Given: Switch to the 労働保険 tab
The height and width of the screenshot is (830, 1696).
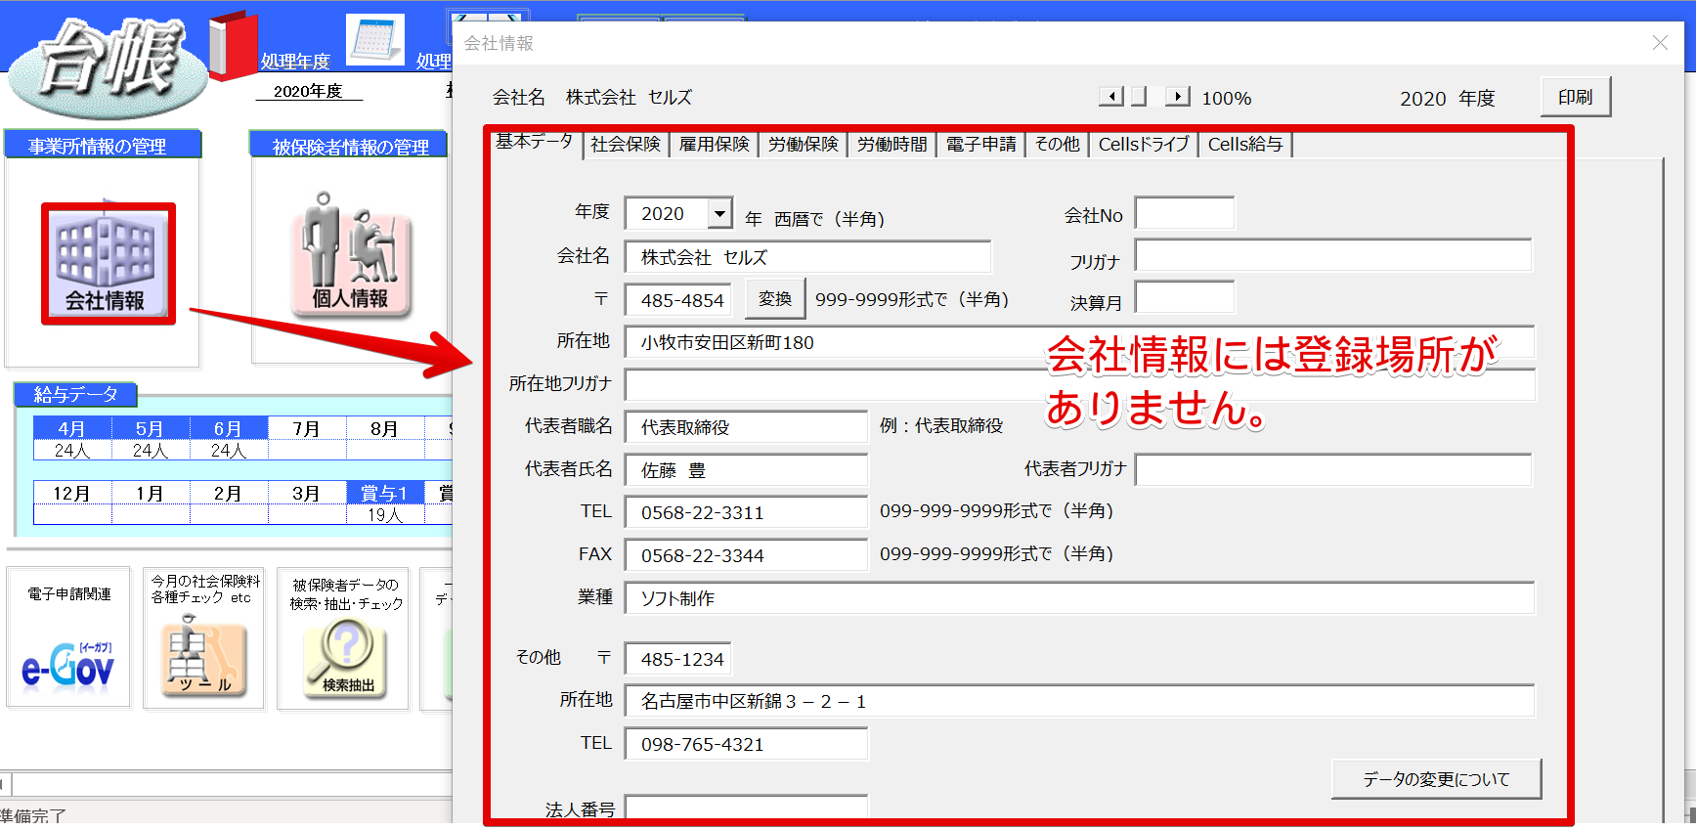Looking at the screenshot, I should (804, 145).
